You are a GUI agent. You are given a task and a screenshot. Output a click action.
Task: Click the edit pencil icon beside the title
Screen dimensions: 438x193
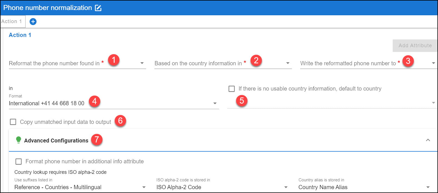pyautogui.click(x=98, y=8)
